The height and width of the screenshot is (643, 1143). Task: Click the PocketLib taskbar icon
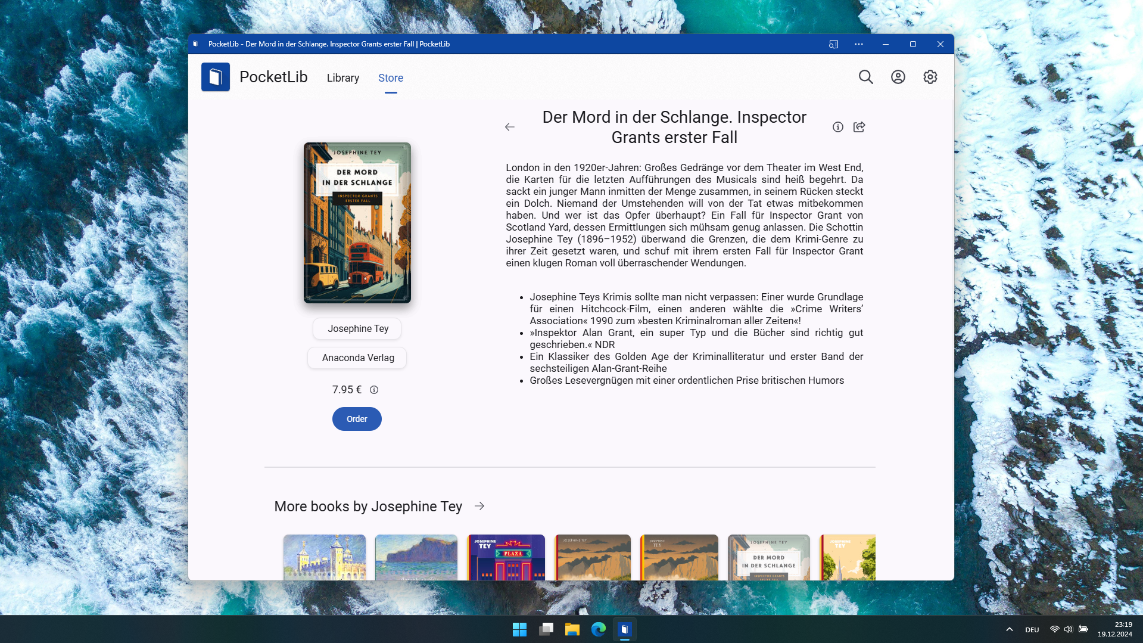624,629
